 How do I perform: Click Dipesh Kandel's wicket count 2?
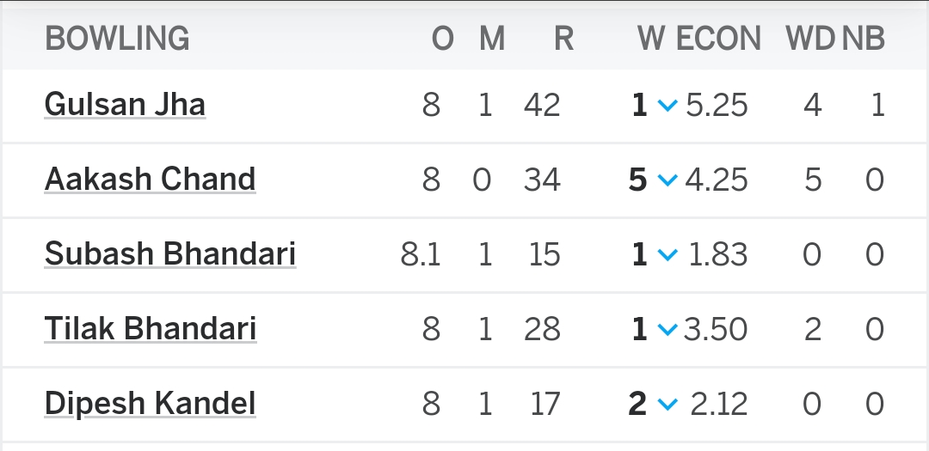pos(637,404)
